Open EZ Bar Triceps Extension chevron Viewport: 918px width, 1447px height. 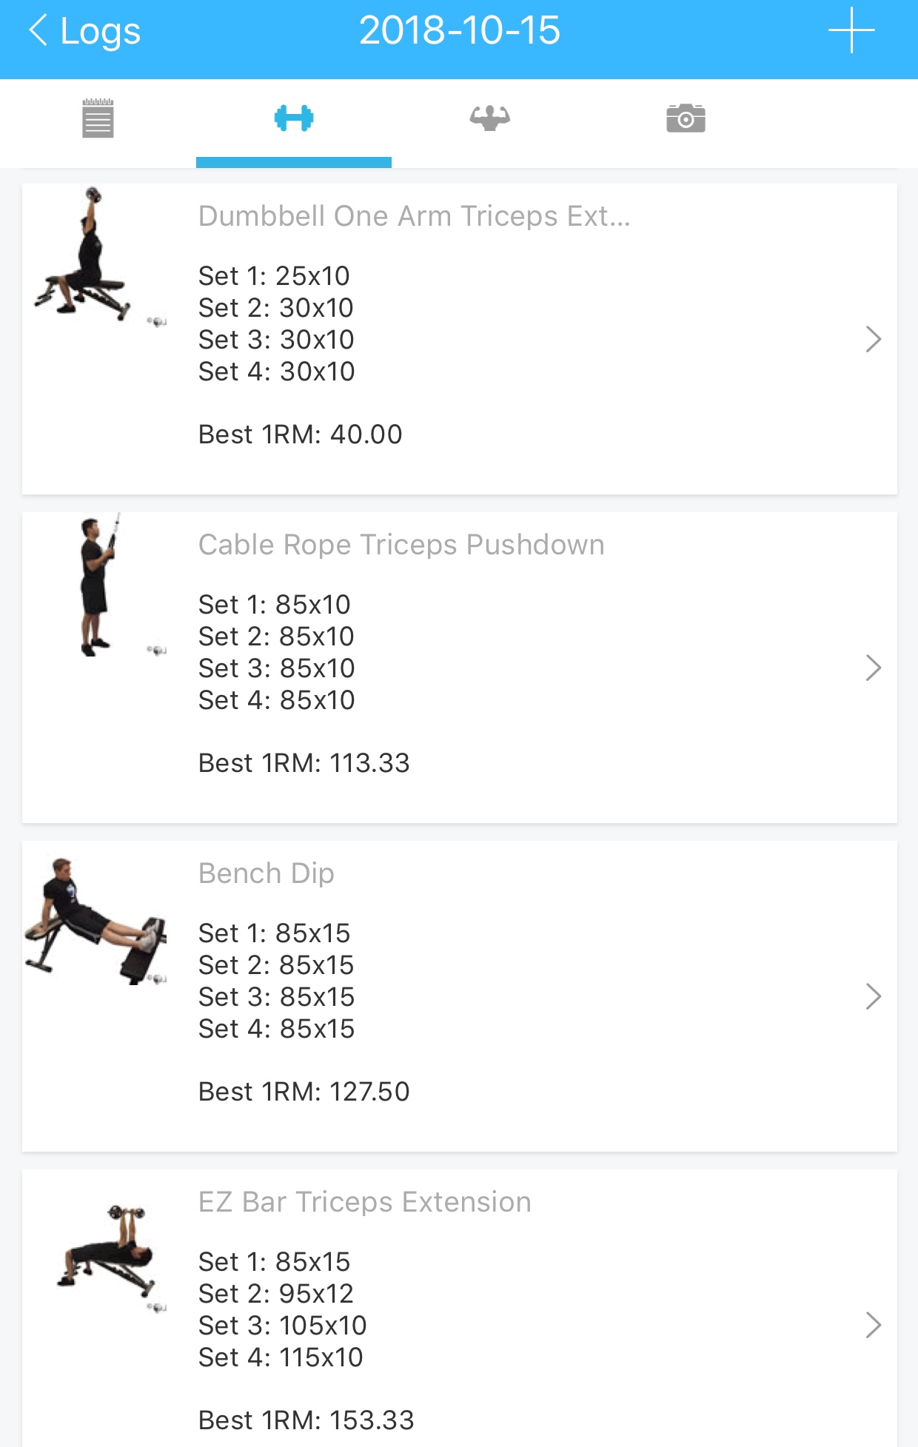[x=874, y=1325]
